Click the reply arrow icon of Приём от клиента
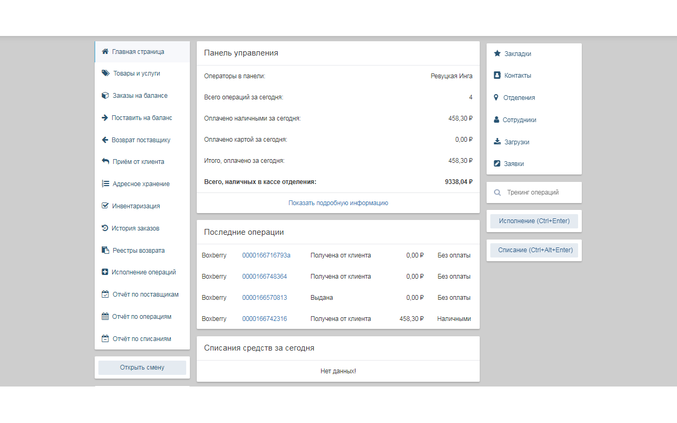 [x=105, y=162]
